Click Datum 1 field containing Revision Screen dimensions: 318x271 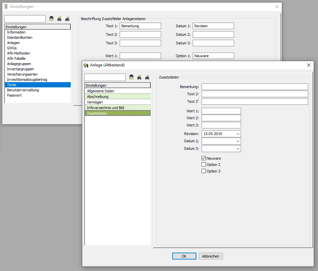(x=213, y=26)
